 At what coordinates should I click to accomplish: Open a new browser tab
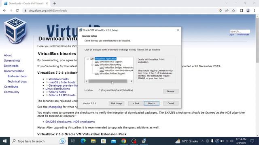click(x=55, y=4)
